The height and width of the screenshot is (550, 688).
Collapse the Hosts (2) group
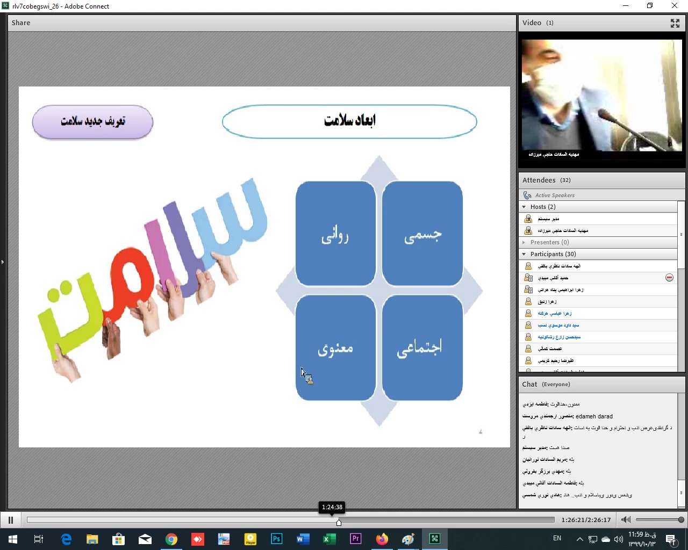coord(524,207)
